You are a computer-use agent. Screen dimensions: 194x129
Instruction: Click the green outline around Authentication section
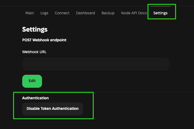pos(93,105)
